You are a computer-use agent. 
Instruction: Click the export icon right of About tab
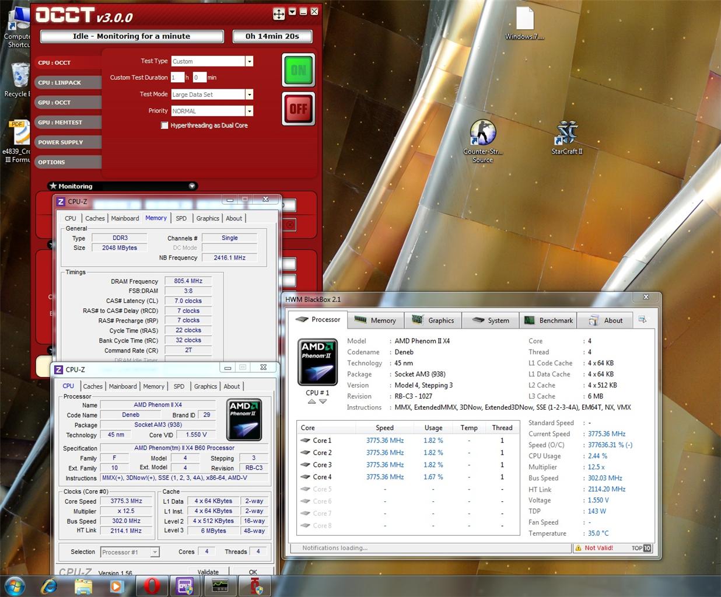[x=642, y=320]
